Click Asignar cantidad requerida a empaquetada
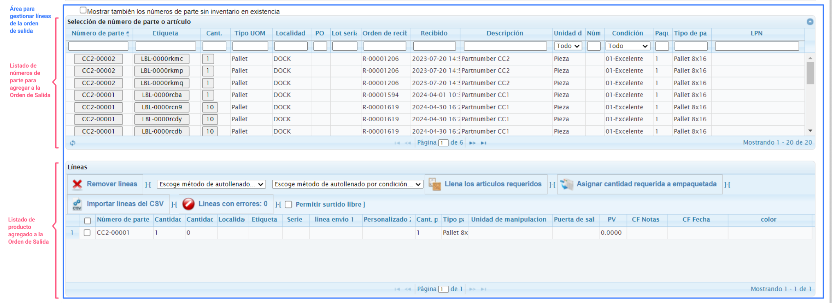Image resolution: width=832 pixels, height=303 pixels. point(640,184)
